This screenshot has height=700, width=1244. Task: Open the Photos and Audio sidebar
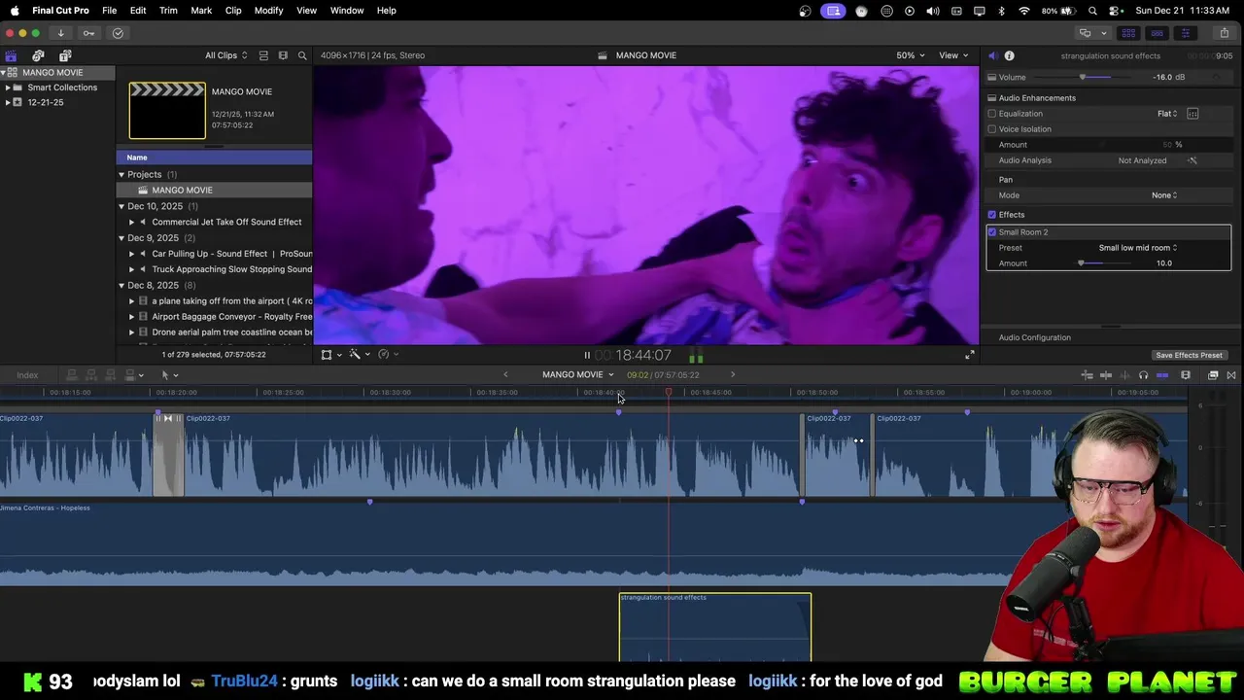tap(38, 55)
